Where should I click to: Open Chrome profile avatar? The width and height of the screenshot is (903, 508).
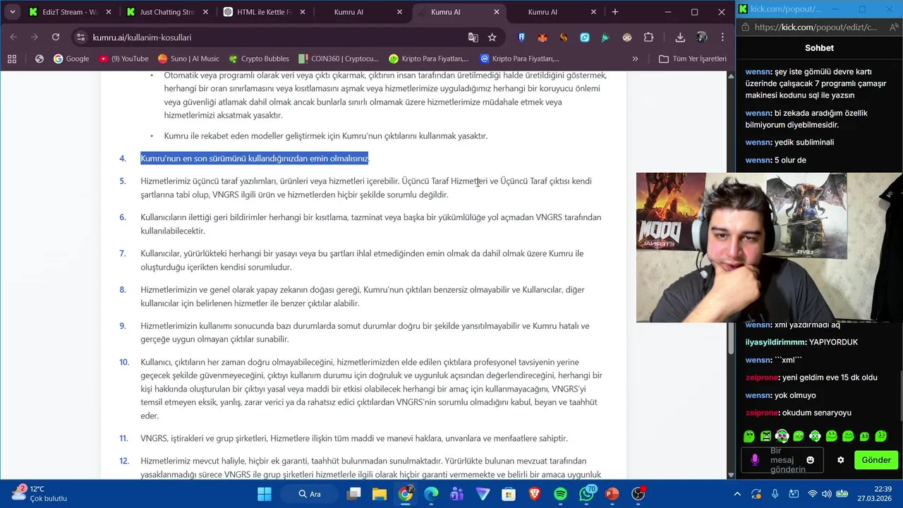(x=701, y=37)
